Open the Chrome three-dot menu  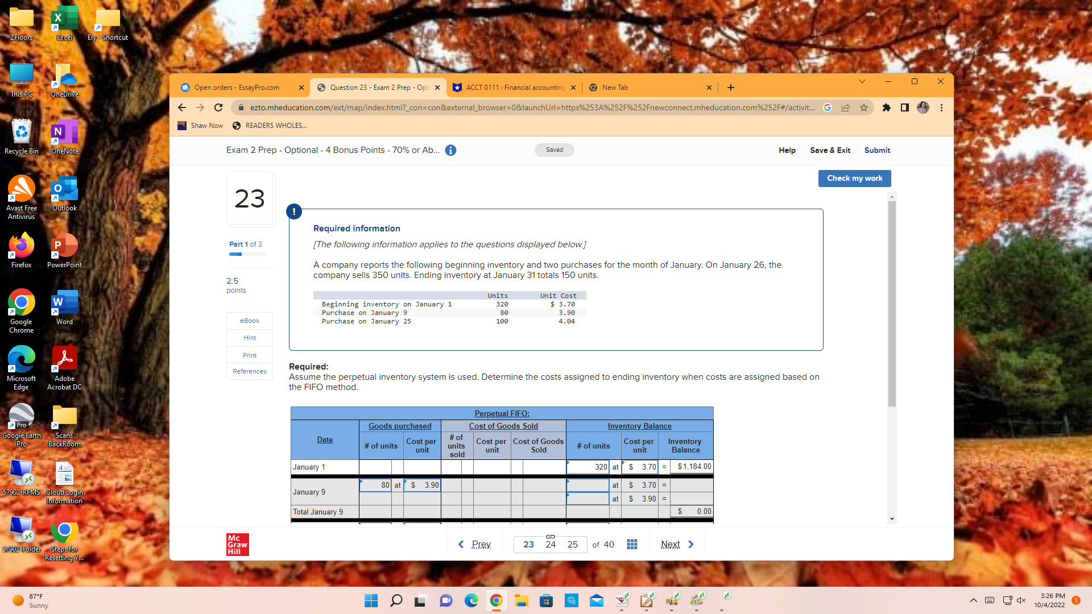[x=941, y=107]
